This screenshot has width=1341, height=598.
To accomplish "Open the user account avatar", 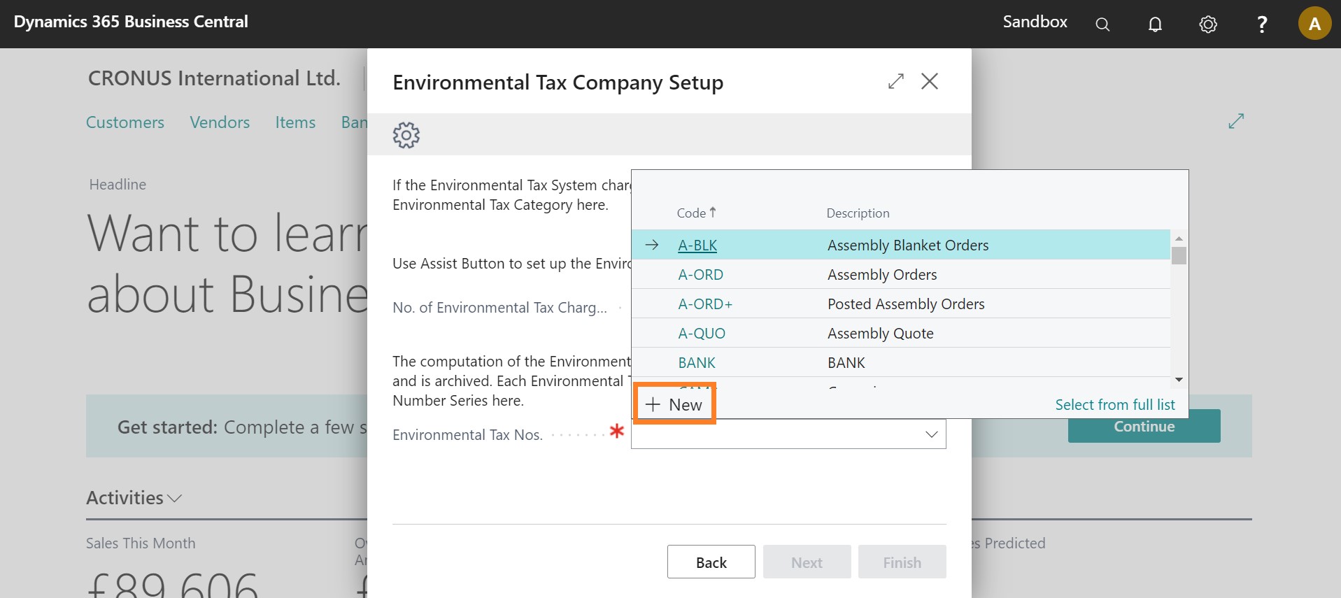I will [x=1314, y=24].
